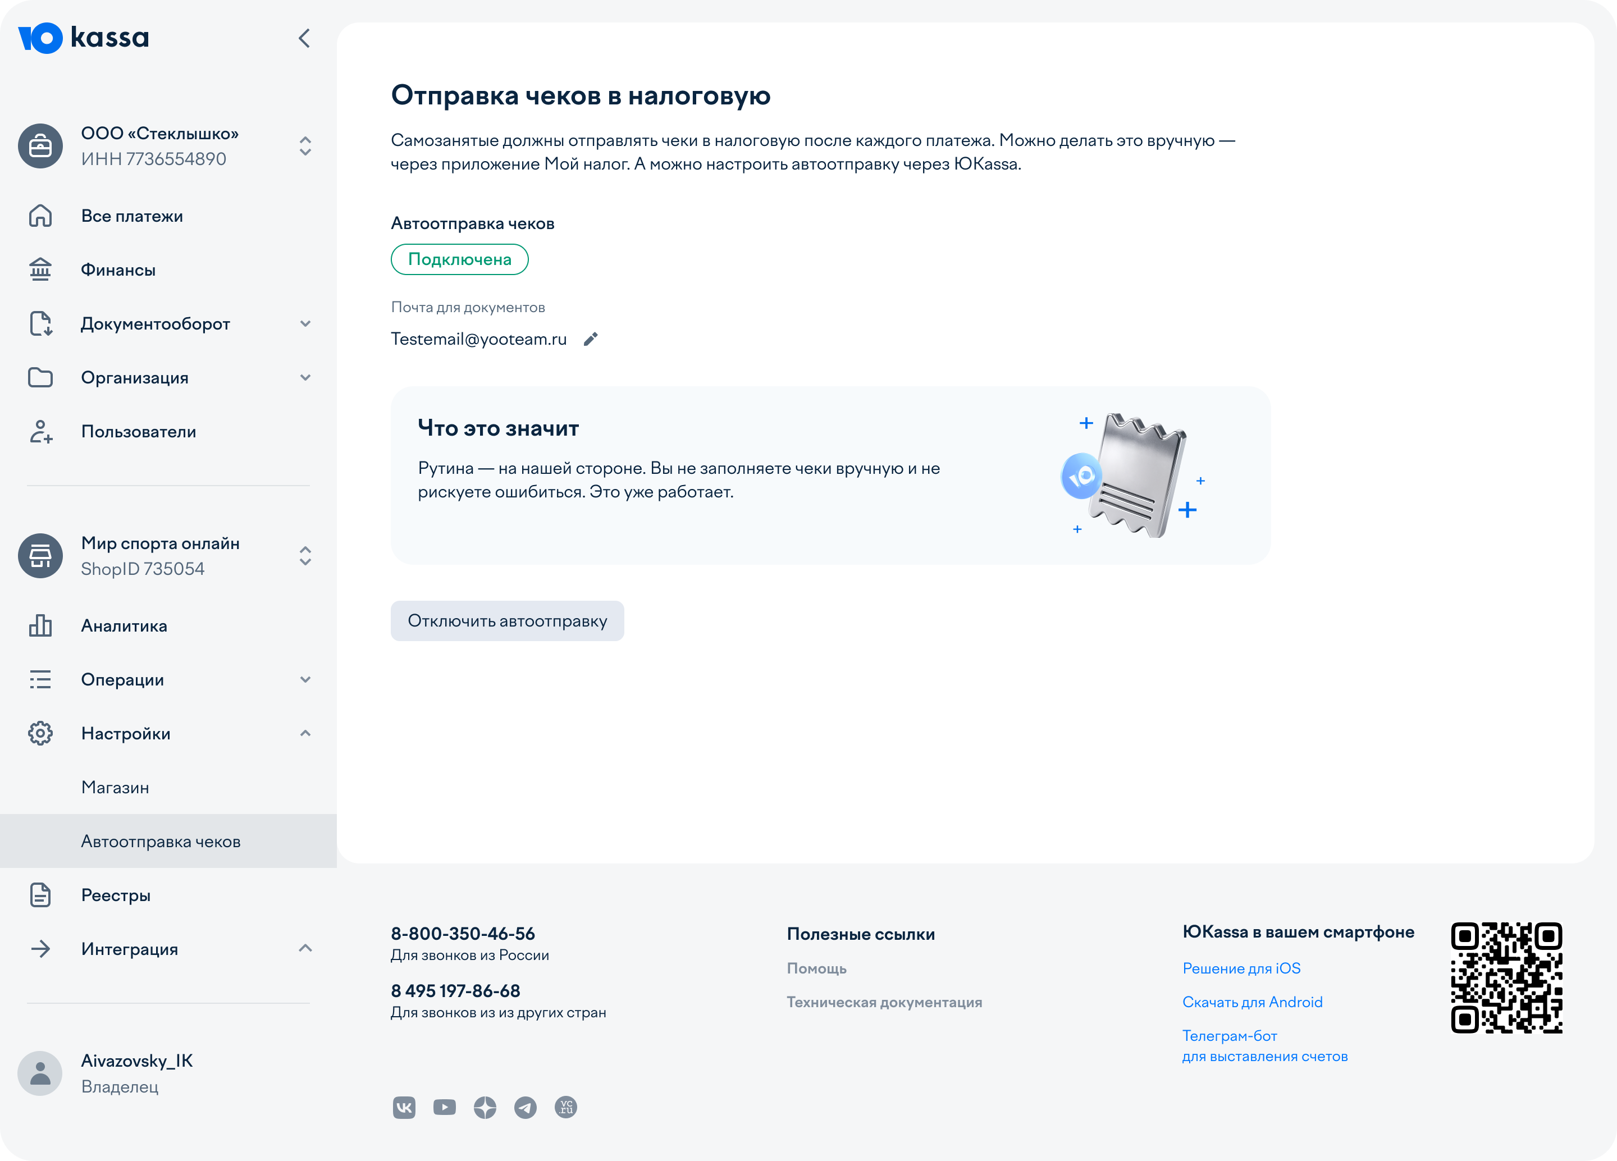Screen dimensions: 1617x1161
Task: Click the Aivazovsky_IK user avatar
Action: [40, 1073]
